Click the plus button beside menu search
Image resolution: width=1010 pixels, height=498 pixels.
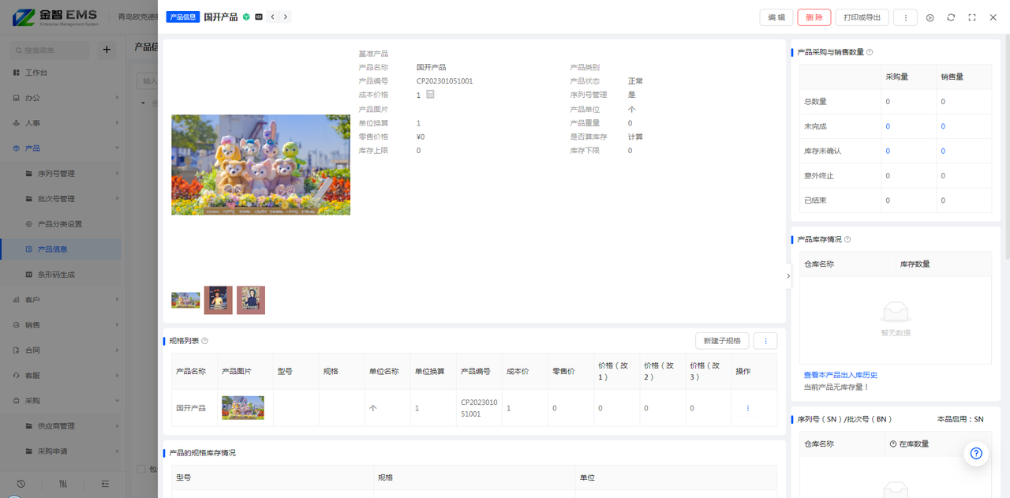coord(107,51)
